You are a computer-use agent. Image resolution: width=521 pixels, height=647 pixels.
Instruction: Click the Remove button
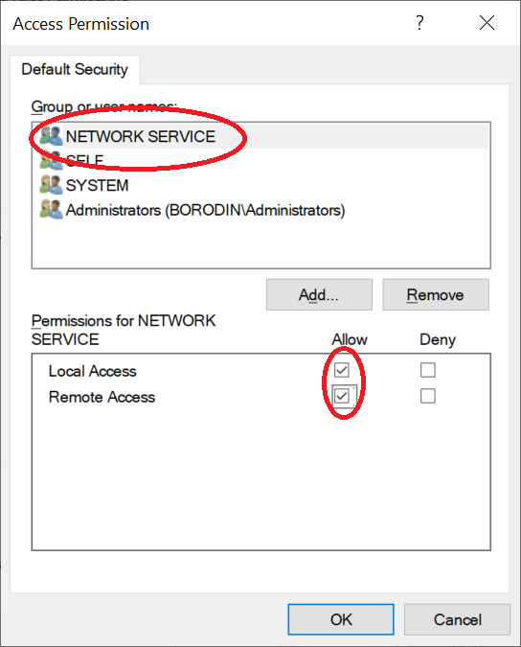(436, 294)
